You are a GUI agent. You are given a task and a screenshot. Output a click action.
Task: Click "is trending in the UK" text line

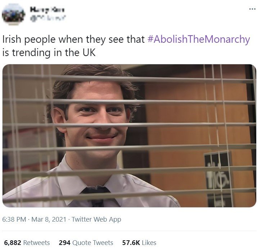click(x=49, y=53)
